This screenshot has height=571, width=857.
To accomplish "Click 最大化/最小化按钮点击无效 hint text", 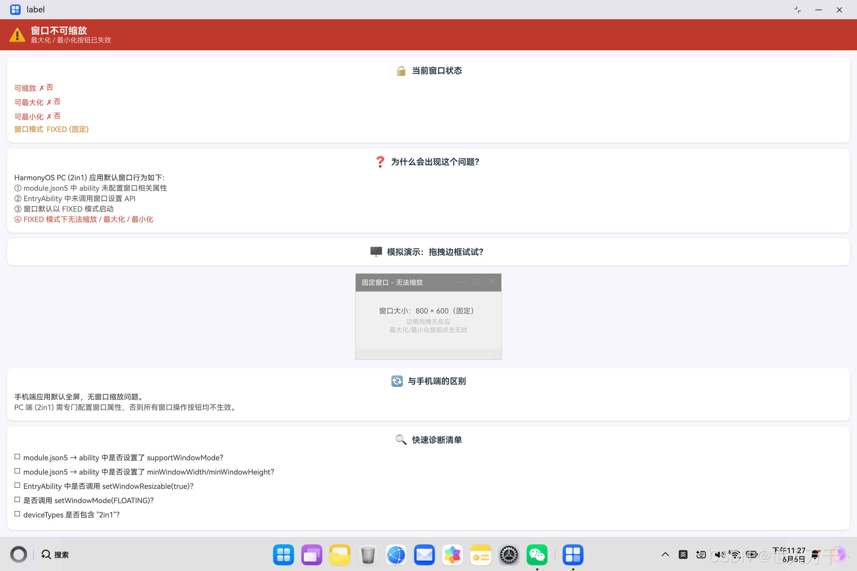I will pos(428,330).
